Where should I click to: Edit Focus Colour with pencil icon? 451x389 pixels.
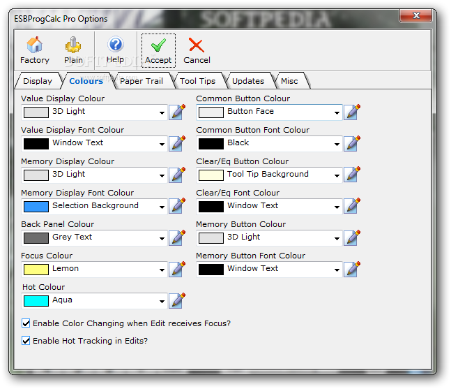point(177,269)
